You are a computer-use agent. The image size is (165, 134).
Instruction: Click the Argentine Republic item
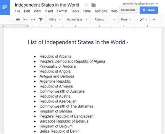[55, 81]
